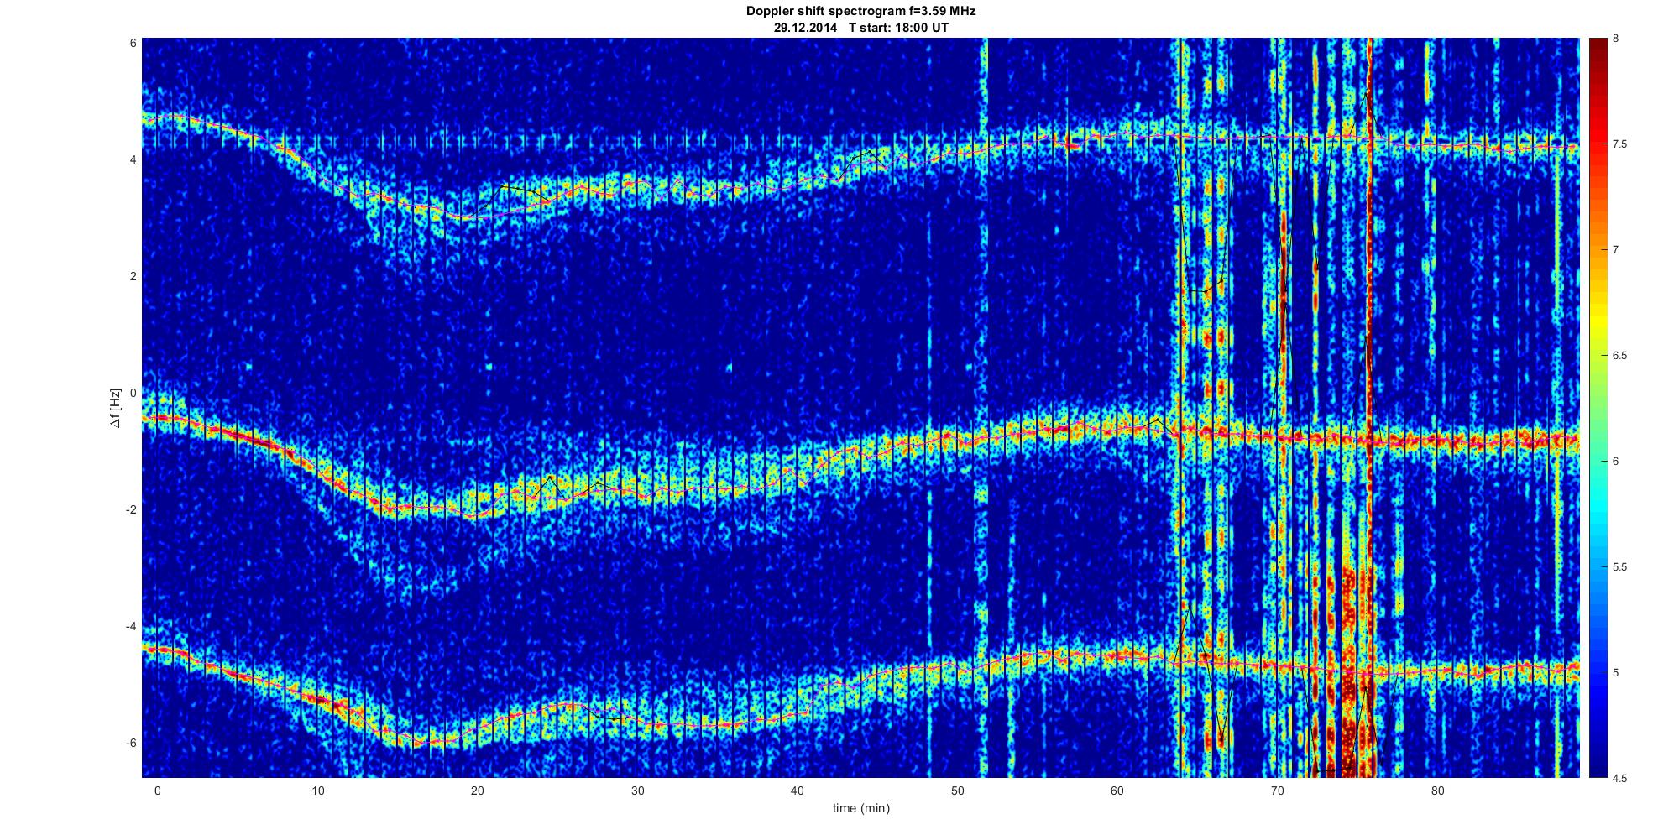Click the y-axis label "Δf [Hz]"
The image size is (1679, 835).
pyautogui.click(x=116, y=408)
